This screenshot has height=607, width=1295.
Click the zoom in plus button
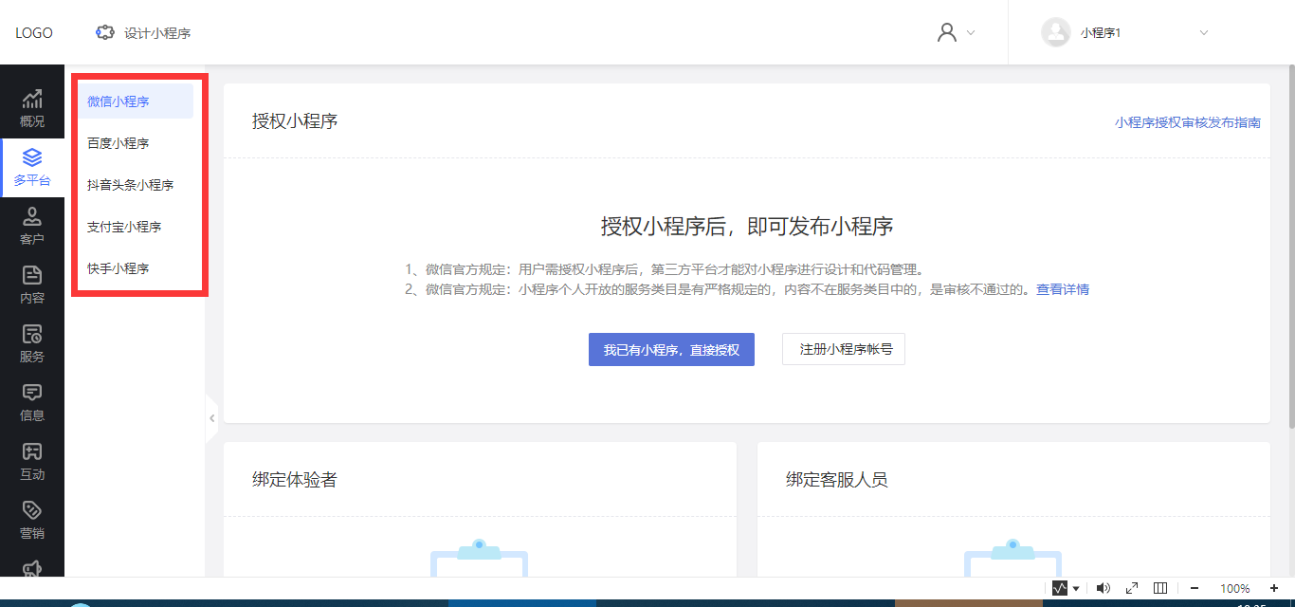[x=1273, y=588]
